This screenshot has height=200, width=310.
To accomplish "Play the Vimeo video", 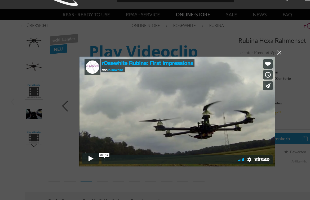I will (x=91, y=159).
